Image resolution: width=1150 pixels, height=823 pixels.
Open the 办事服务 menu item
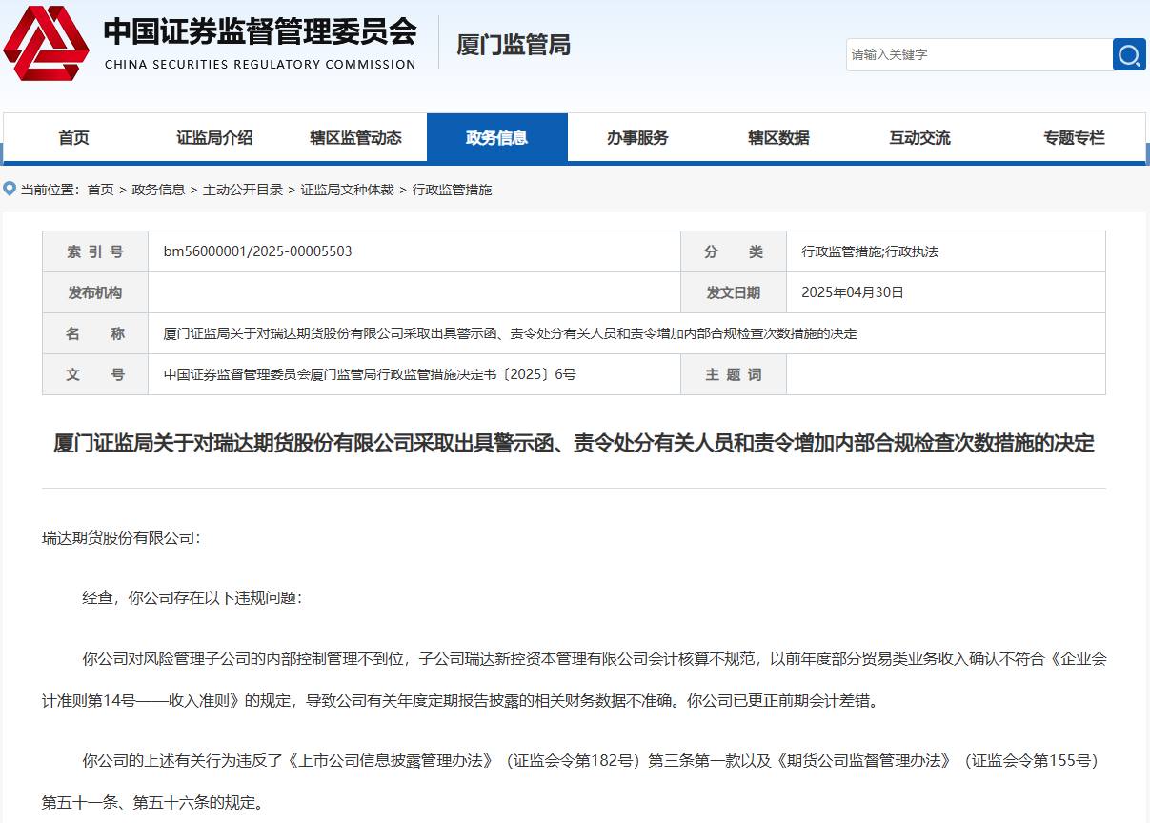637,138
